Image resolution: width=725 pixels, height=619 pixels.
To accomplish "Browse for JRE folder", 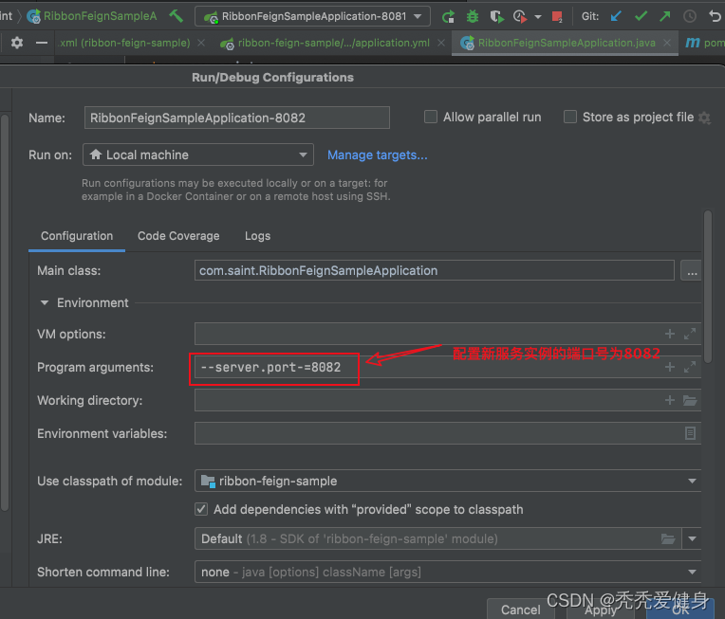I will pyautogui.click(x=668, y=538).
